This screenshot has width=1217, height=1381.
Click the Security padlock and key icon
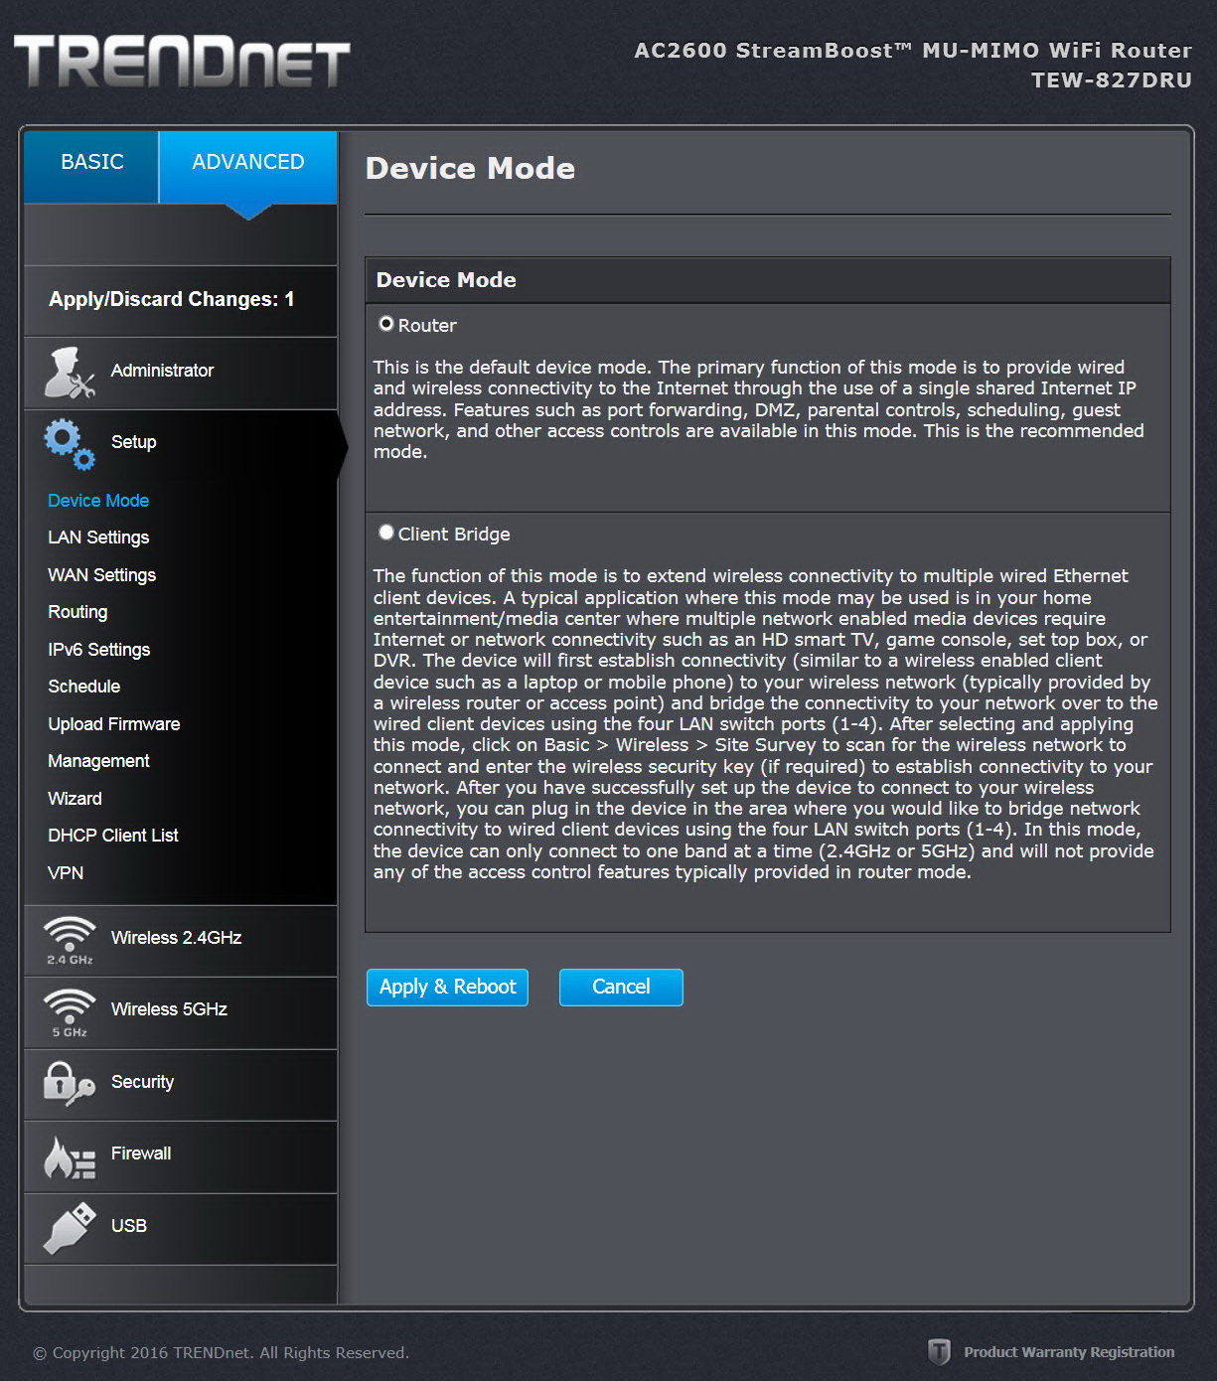tap(70, 1084)
